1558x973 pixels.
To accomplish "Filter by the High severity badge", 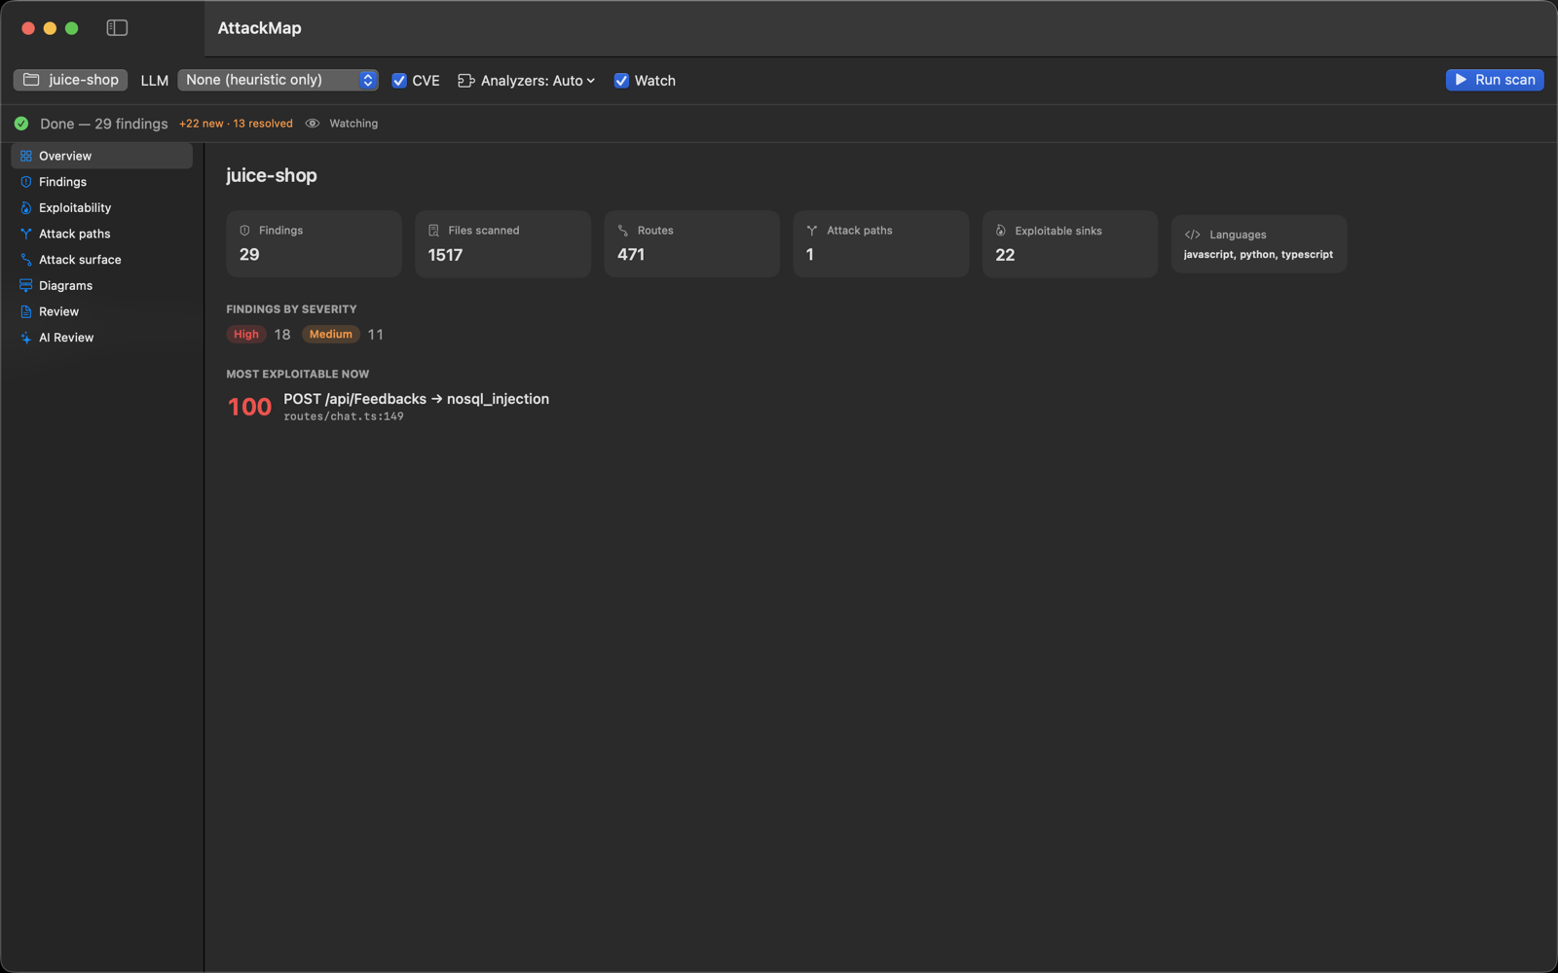I will coord(246,335).
